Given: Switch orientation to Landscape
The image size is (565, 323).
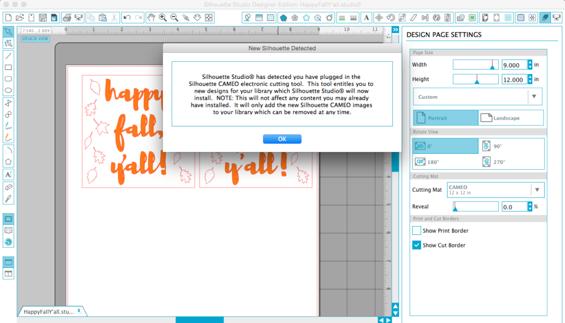Looking at the screenshot, I should point(510,118).
